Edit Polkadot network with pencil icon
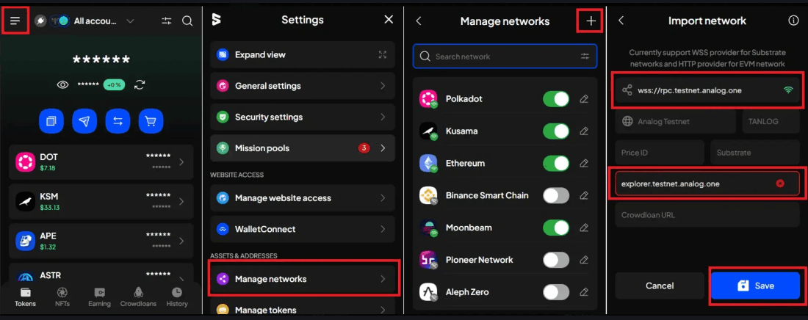 [x=584, y=99]
